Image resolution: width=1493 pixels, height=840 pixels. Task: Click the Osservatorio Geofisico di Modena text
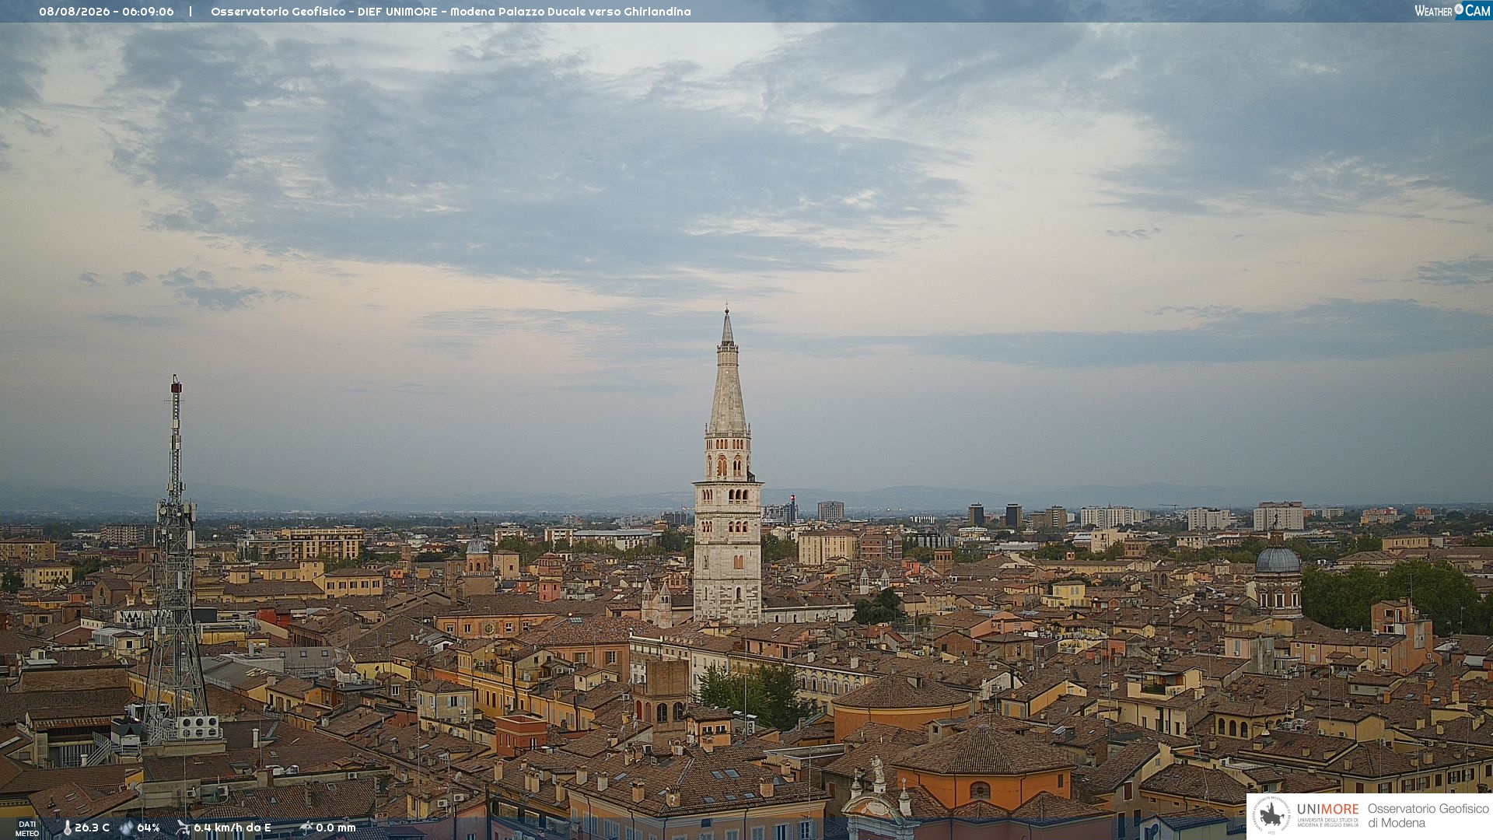pyautogui.click(x=1428, y=816)
